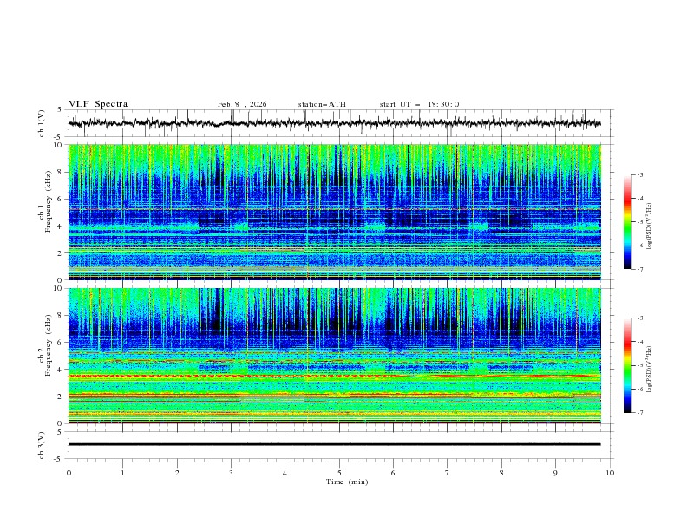Click time axis tick label "9"

click(555, 473)
